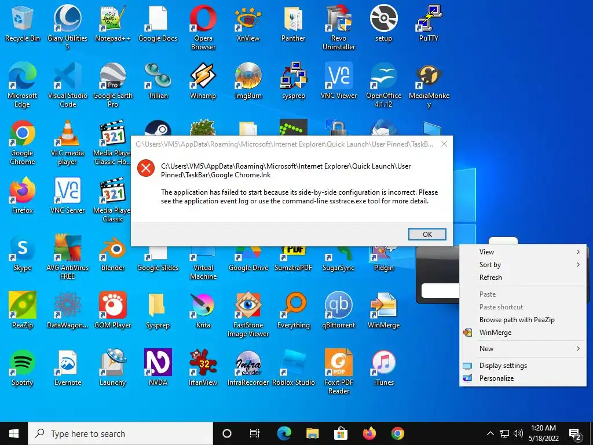Select the WinMerge desktop shortcut icon
The height and width of the screenshot is (445, 593).
(x=383, y=311)
